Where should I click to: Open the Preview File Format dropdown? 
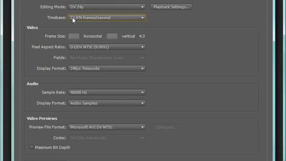(107, 127)
